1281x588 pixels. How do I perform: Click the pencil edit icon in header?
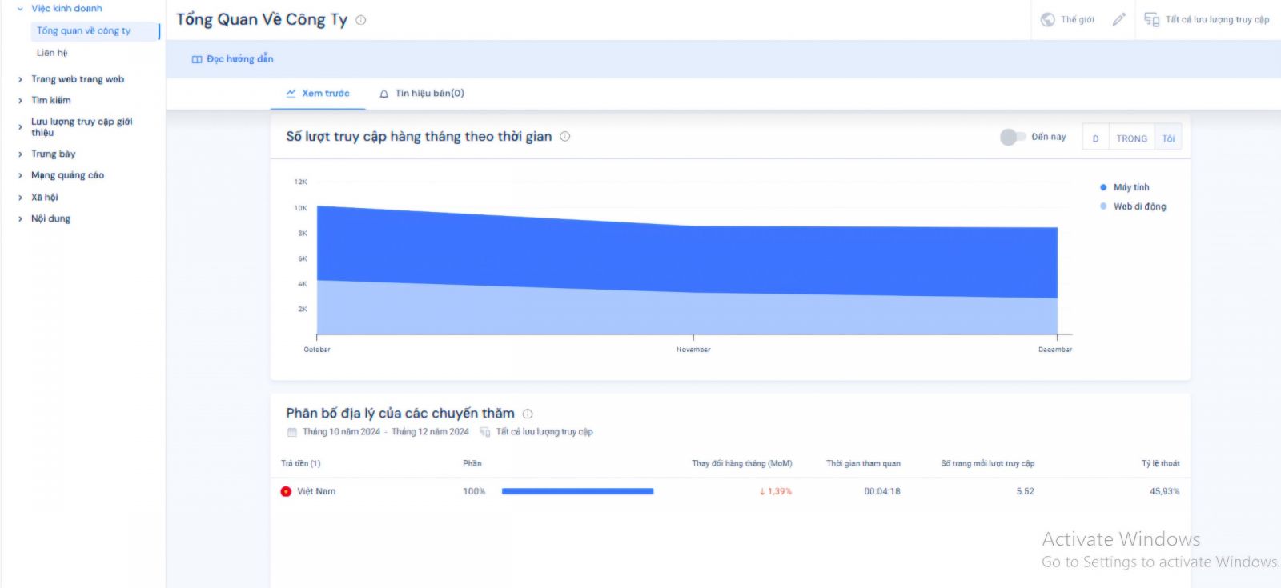coord(1118,19)
